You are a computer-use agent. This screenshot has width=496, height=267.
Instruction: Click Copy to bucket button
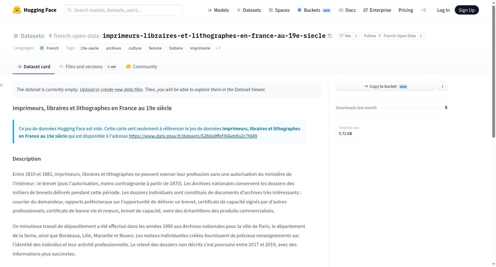coord(386,86)
